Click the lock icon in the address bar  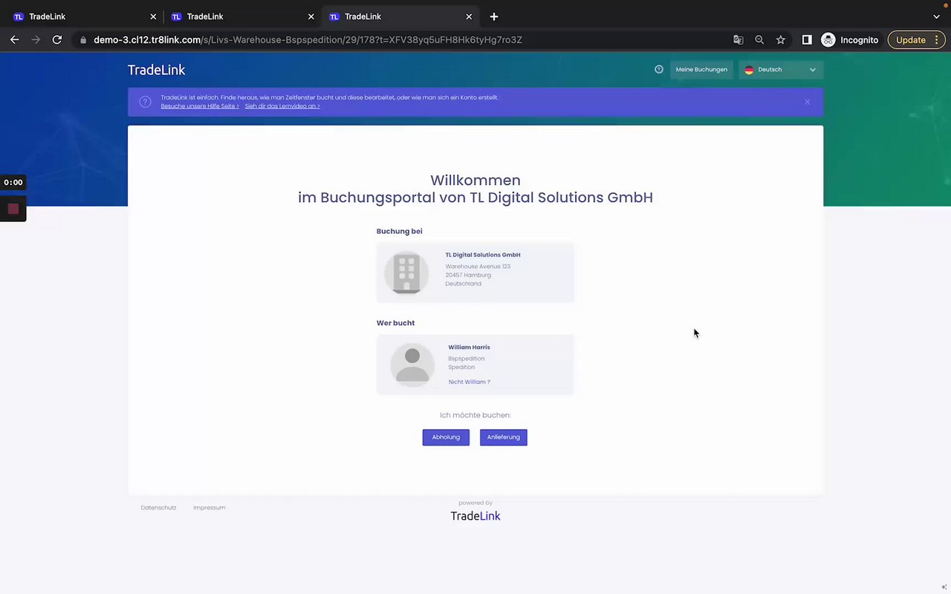tap(83, 40)
